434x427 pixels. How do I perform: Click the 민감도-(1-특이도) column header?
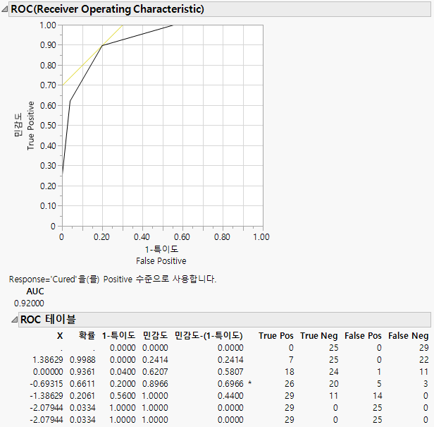coord(209,335)
